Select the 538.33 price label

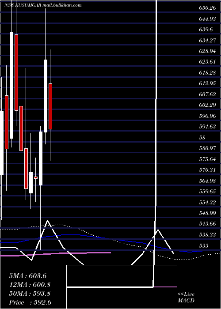click(207, 235)
